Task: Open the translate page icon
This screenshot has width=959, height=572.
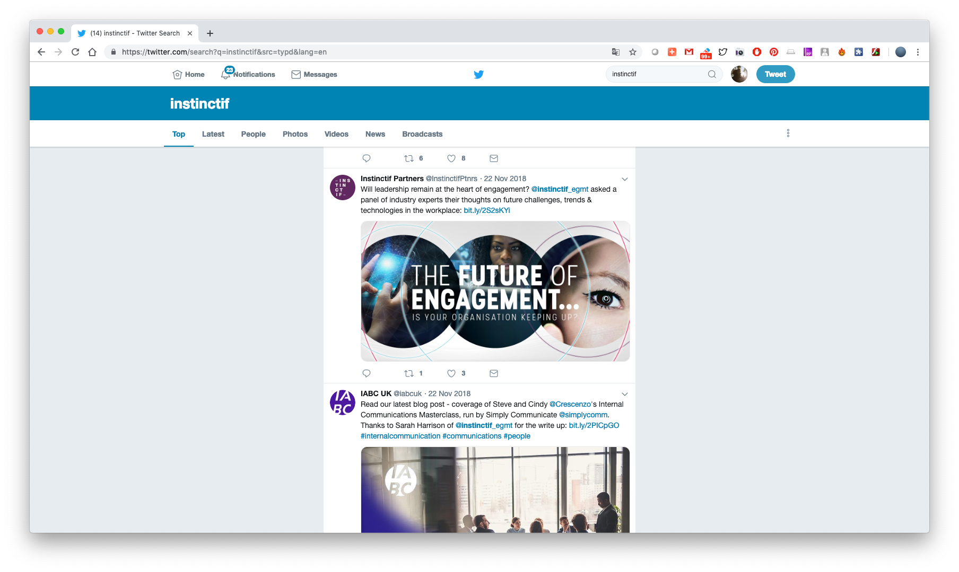Action: [616, 52]
